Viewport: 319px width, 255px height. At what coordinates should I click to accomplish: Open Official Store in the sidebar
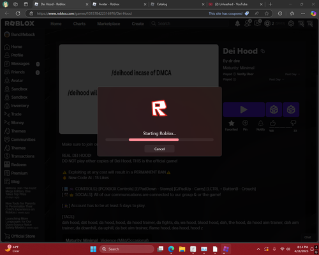20,236
